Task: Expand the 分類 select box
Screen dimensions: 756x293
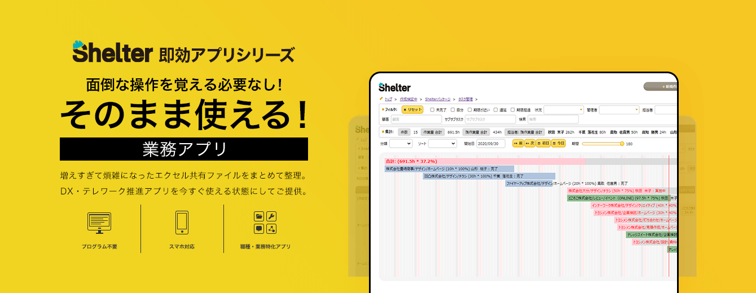Action: coord(401,144)
